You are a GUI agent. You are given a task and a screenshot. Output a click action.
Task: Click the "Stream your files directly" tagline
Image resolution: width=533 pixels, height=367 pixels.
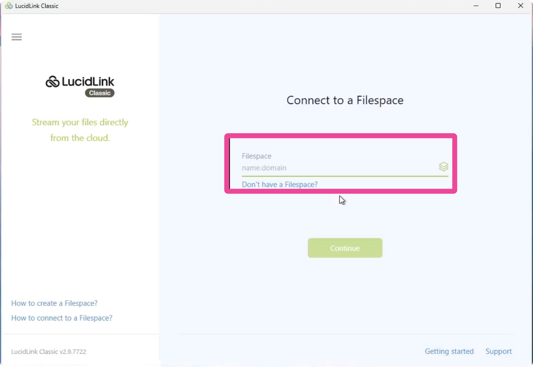[80, 122]
